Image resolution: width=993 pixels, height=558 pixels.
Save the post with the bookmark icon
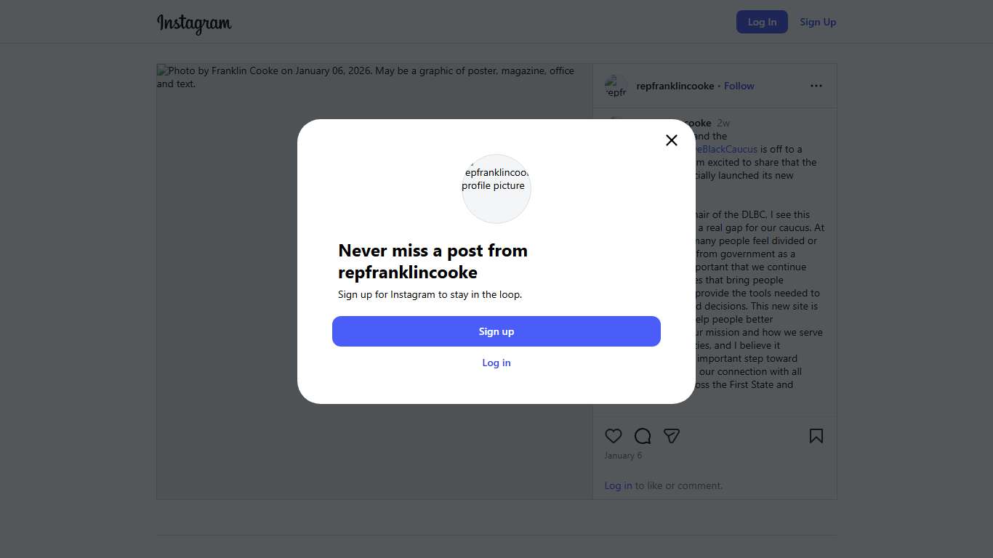(x=816, y=436)
